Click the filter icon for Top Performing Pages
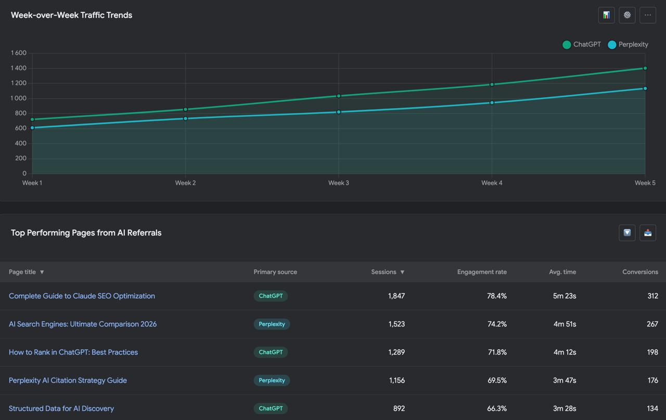This screenshot has width=666, height=420. coord(627,233)
